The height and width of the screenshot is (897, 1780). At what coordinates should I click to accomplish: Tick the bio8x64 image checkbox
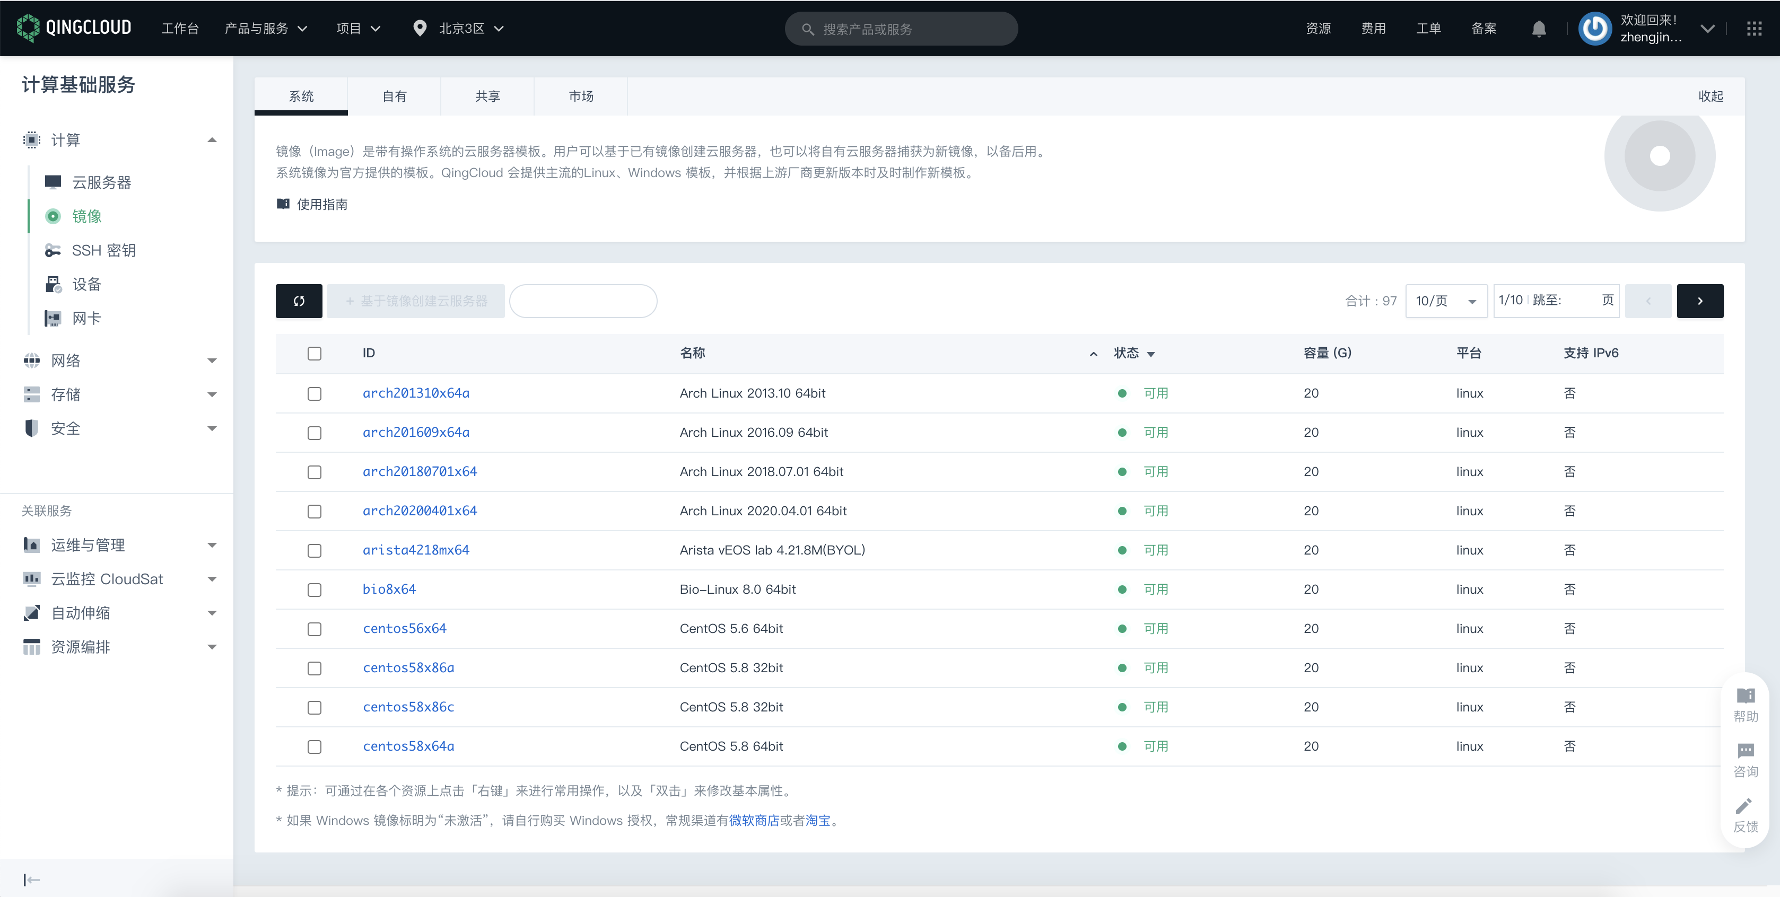(315, 590)
